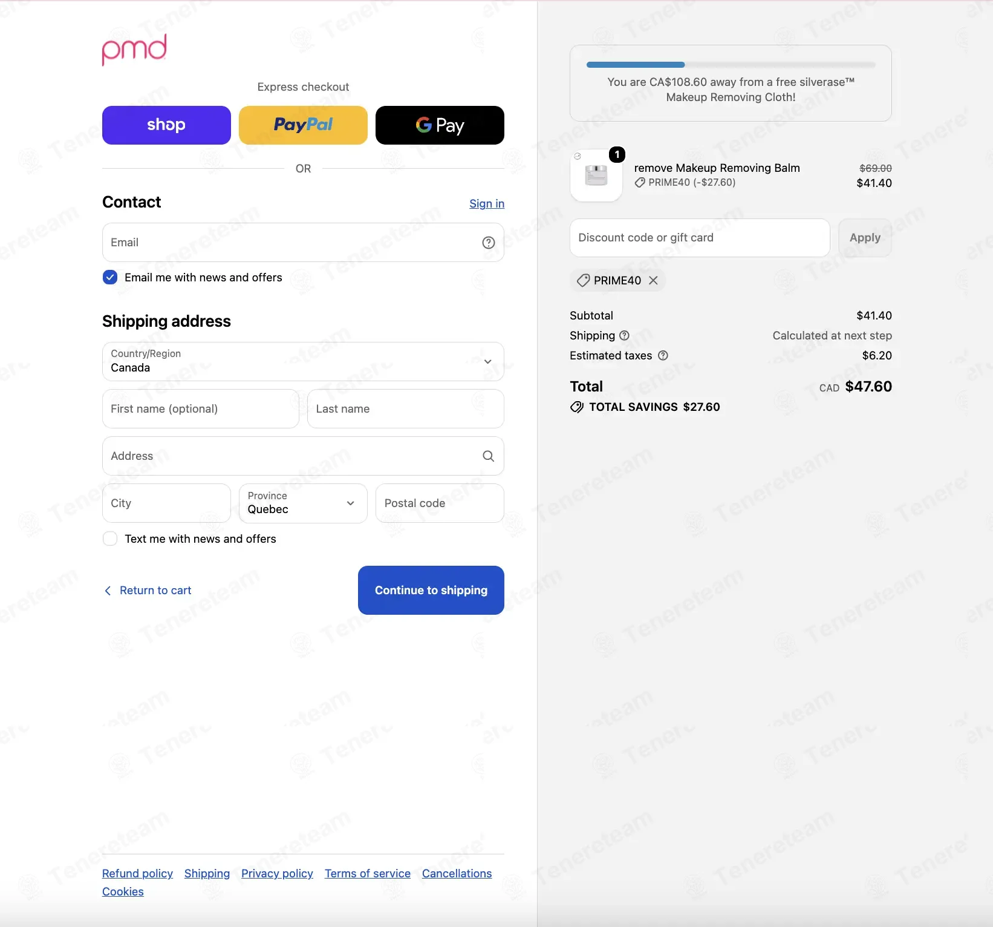The height and width of the screenshot is (927, 993).
Task: Click the free gift progress bar
Action: (x=731, y=65)
